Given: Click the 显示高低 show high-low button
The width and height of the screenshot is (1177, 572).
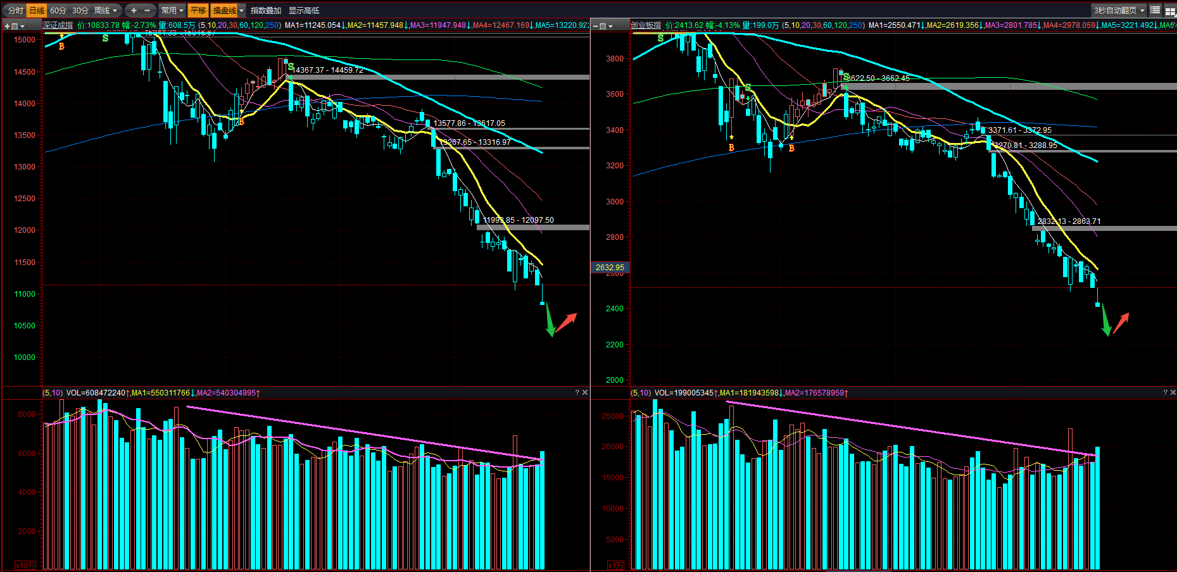Looking at the screenshot, I should point(304,10).
